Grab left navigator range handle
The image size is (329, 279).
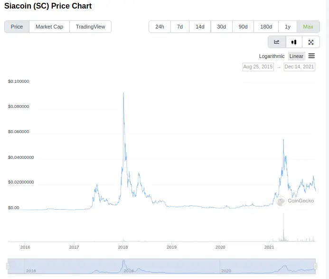click(8, 266)
